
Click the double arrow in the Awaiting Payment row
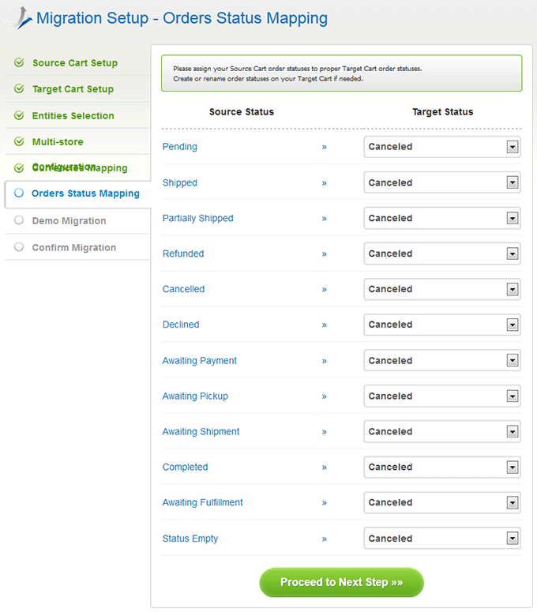coord(325,361)
